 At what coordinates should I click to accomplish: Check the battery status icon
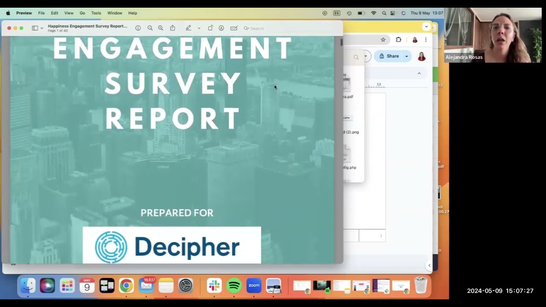[361, 13]
